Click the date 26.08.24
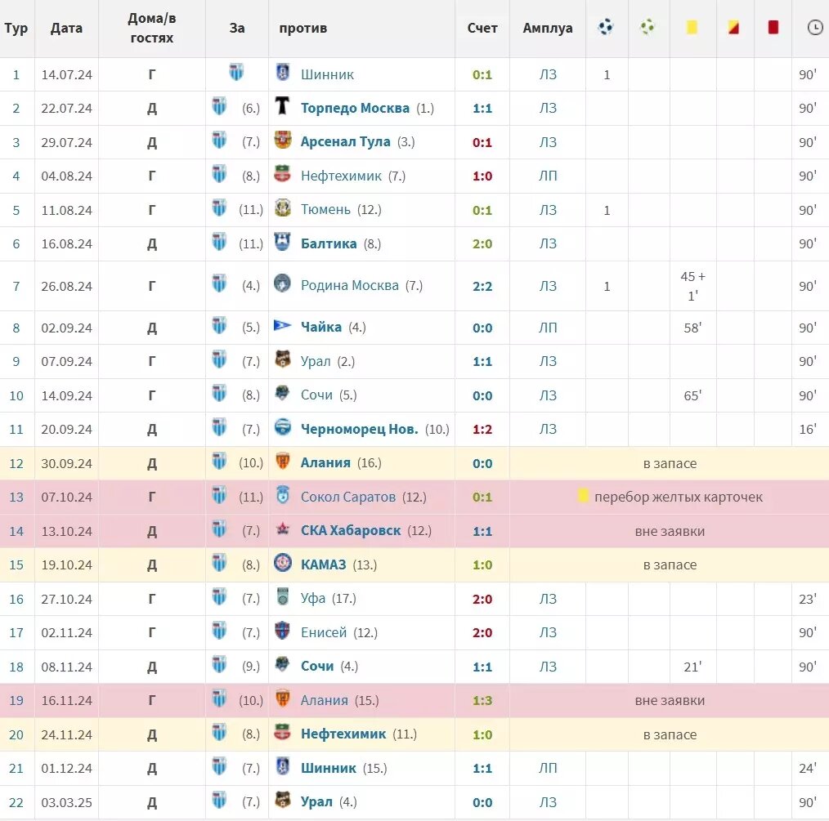This screenshot has width=829, height=821. pos(66,287)
